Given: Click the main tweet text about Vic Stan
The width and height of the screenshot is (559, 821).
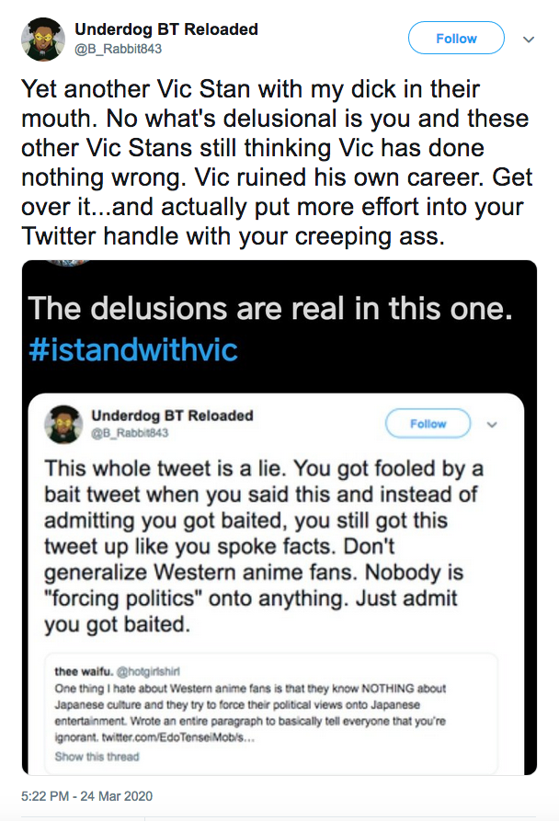Looking at the screenshot, I should [x=277, y=163].
